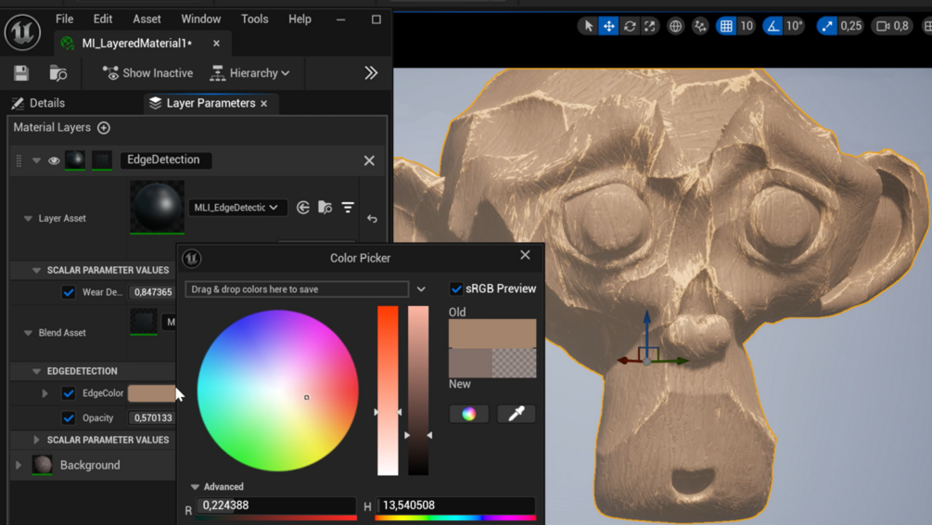Toggle the Opacity override checkbox
Image resolution: width=932 pixels, height=525 pixels.
click(x=69, y=418)
